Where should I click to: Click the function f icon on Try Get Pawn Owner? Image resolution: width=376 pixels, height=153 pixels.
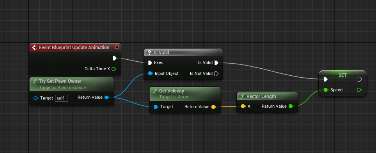[35, 81]
